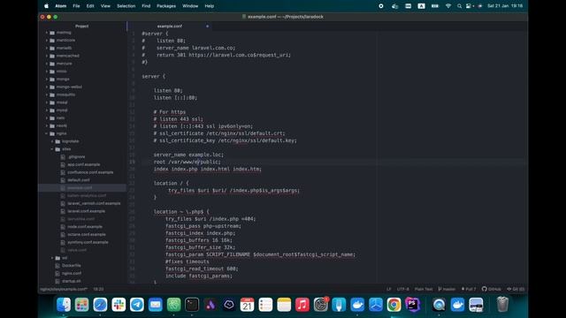The height and width of the screenshot is (318, 566).
Task: Open the Packages menu
Action: 166,6
